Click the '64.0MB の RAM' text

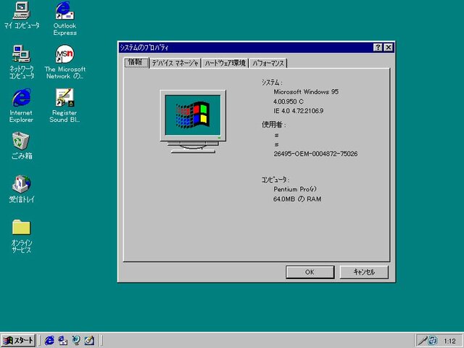pos(297,199)
